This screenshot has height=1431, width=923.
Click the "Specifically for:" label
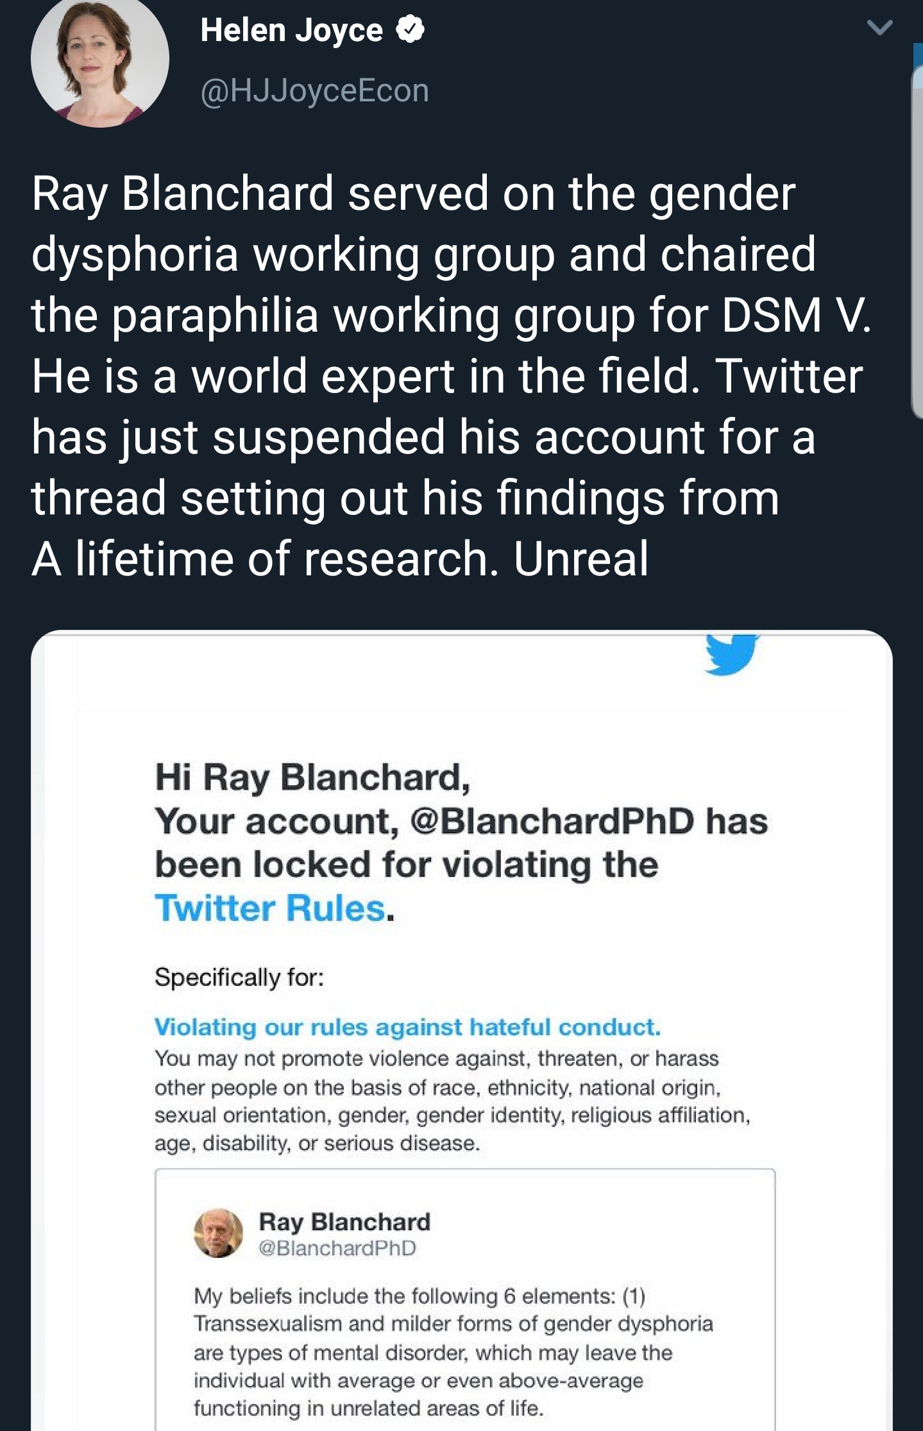coord(239,978)
